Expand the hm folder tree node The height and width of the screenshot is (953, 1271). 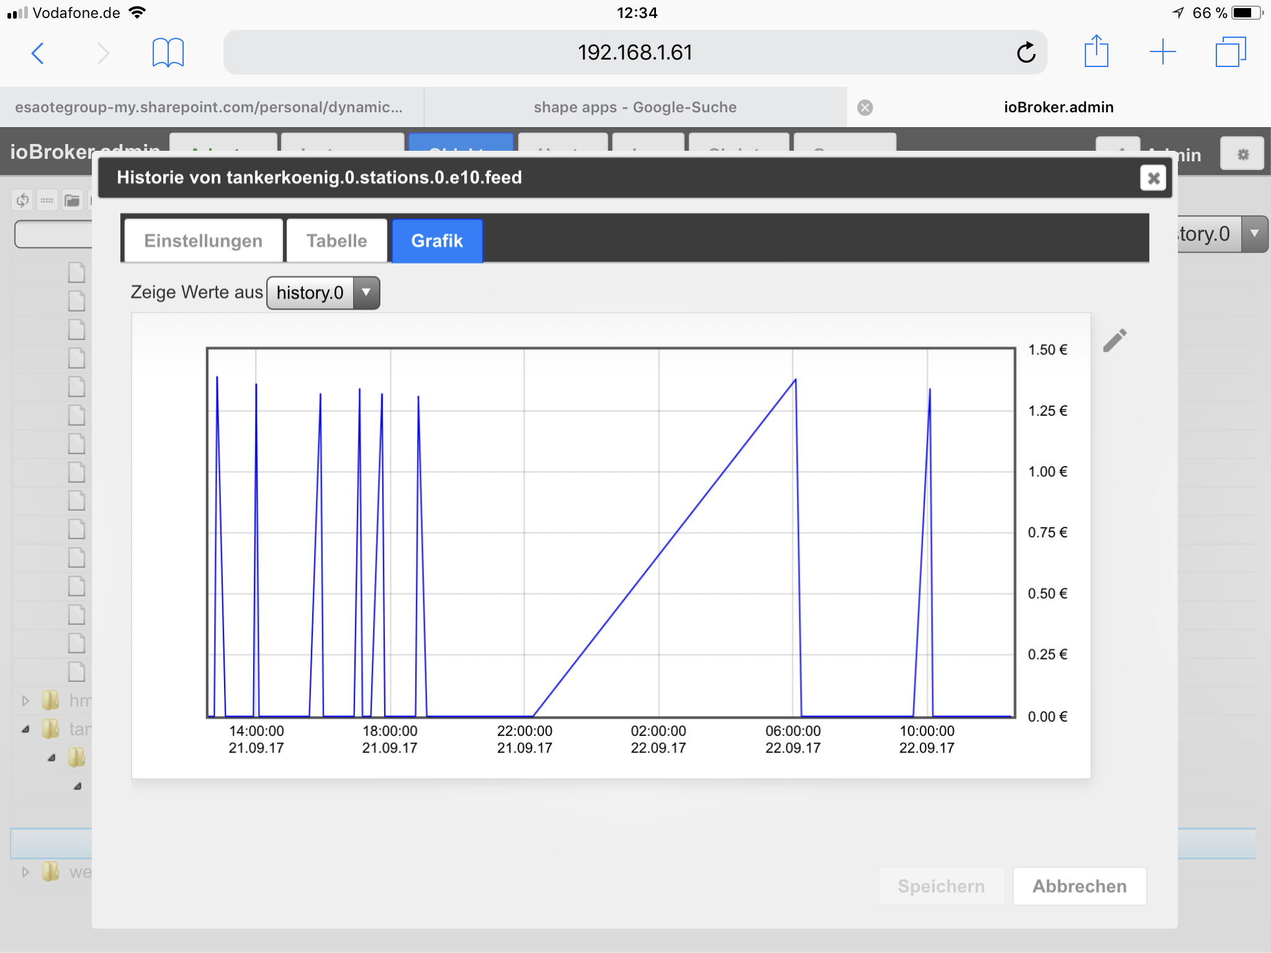(x=25, y=701)
